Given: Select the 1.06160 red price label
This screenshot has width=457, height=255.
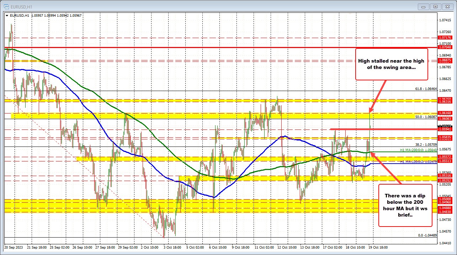Looking at the screenshot, I should pyautogui.click(x=445, y=113).
